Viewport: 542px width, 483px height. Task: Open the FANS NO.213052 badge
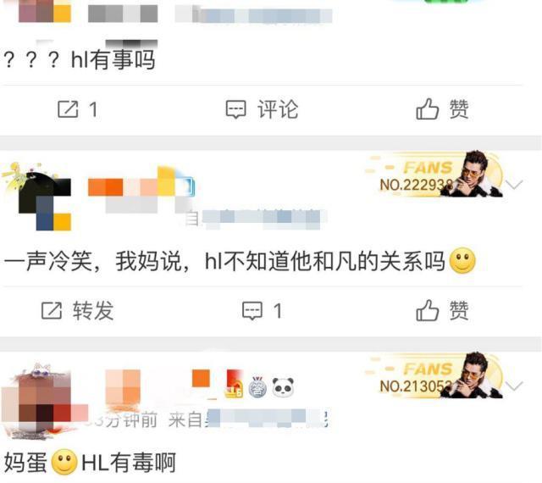tap(434, 375)
